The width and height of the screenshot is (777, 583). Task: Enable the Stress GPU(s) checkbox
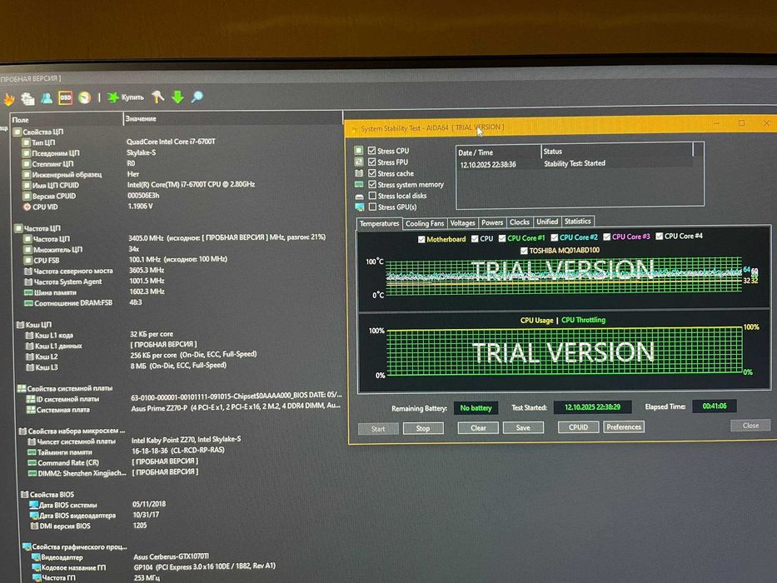372,207
